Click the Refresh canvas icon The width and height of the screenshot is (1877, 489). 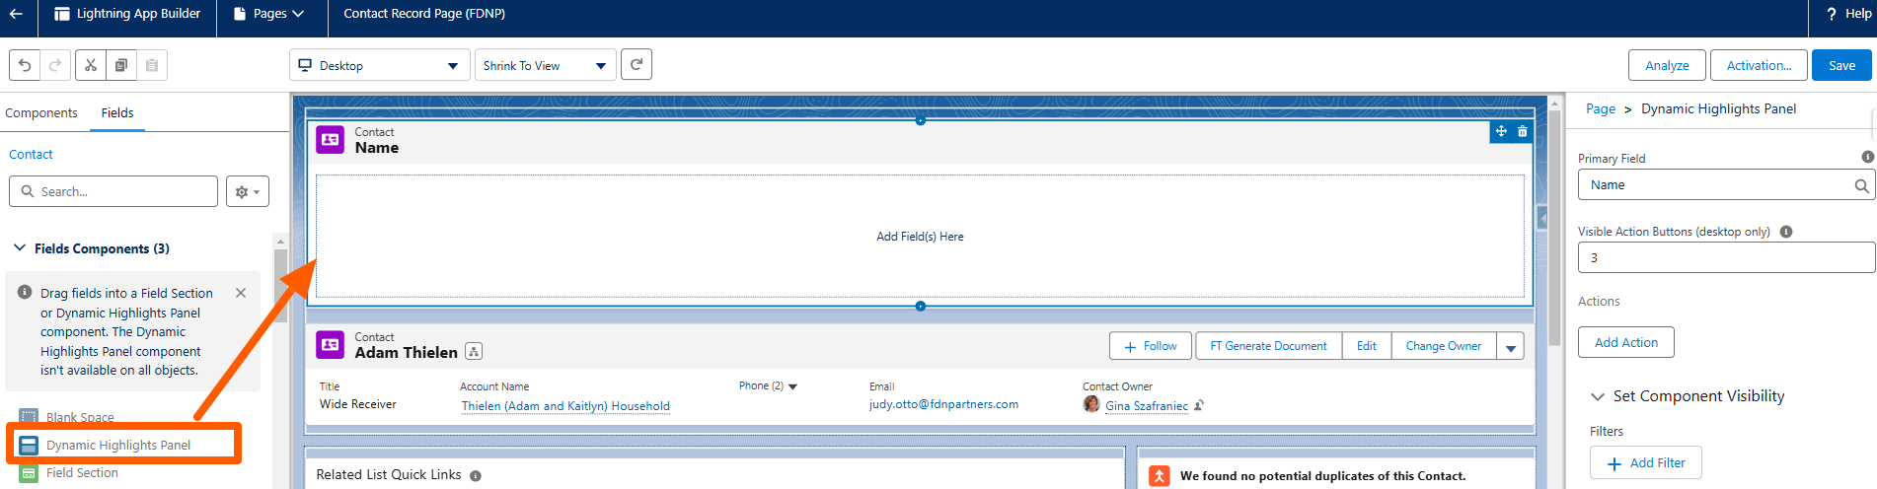637,64
